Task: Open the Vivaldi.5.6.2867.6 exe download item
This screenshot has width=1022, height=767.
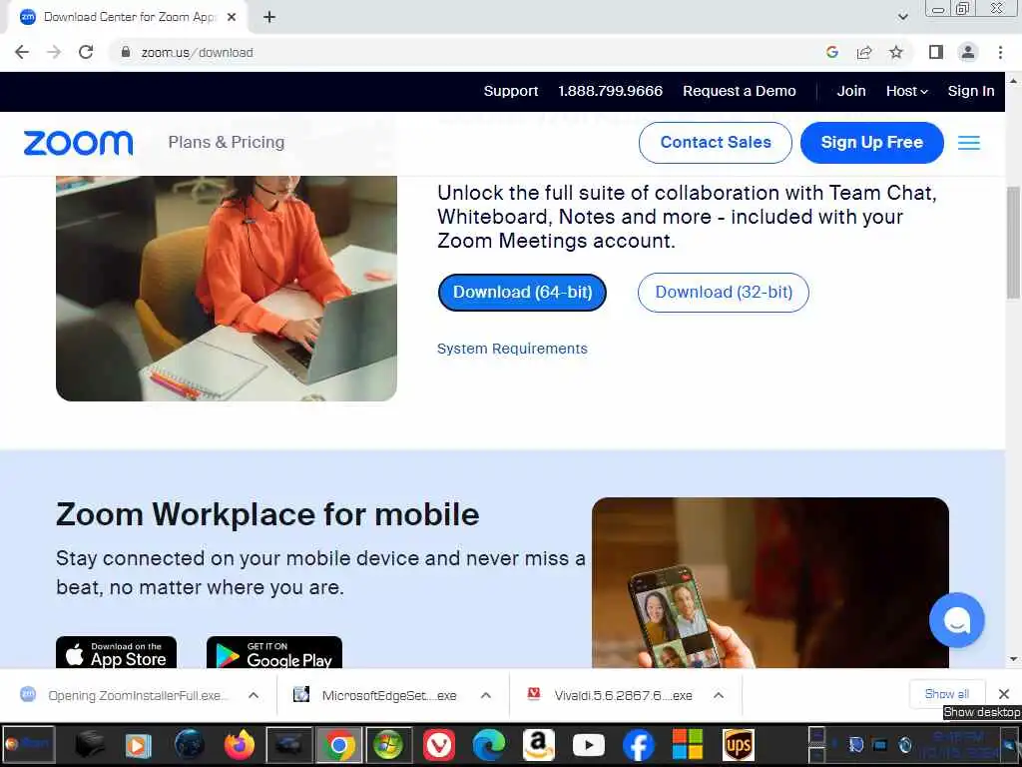Action: click(x=610, y=695)
